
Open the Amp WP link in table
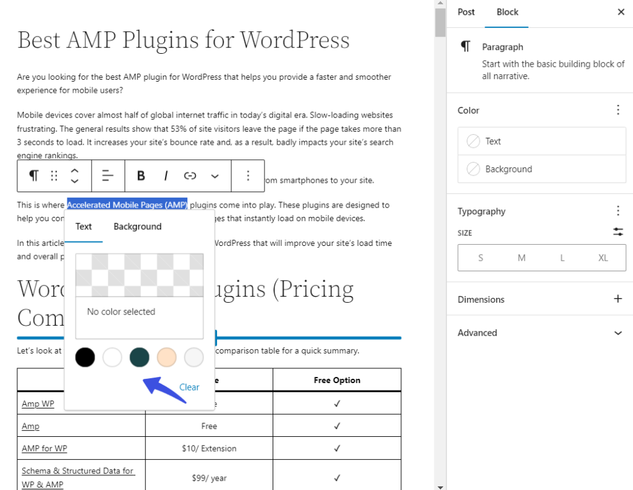pos(38,403)
